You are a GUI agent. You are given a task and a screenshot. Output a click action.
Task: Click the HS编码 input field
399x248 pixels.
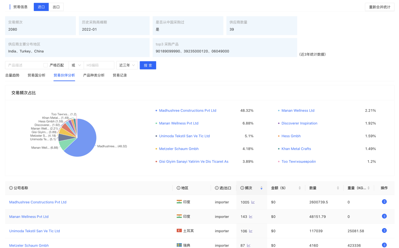pyautogui.click(x=99, y=65)
